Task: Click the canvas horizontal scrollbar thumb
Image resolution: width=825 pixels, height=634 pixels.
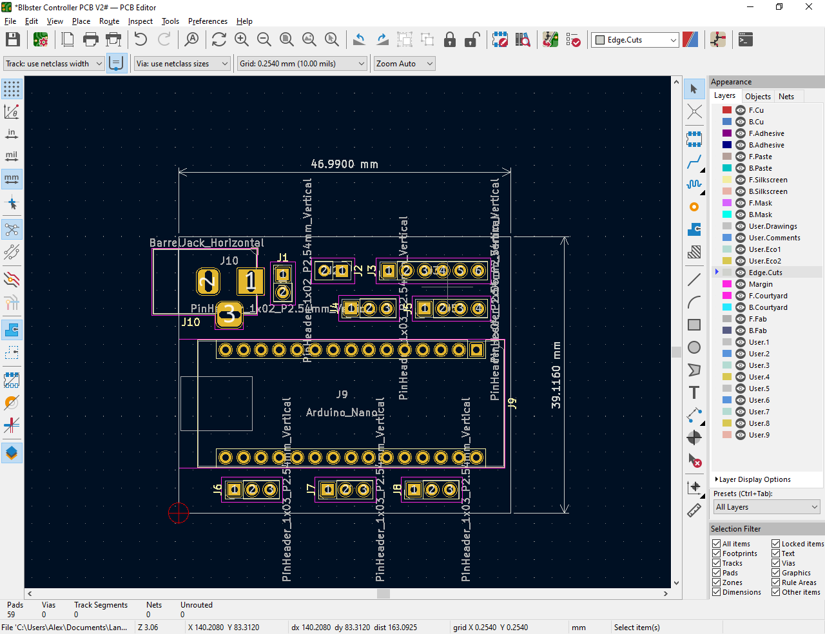Action: 383,593
